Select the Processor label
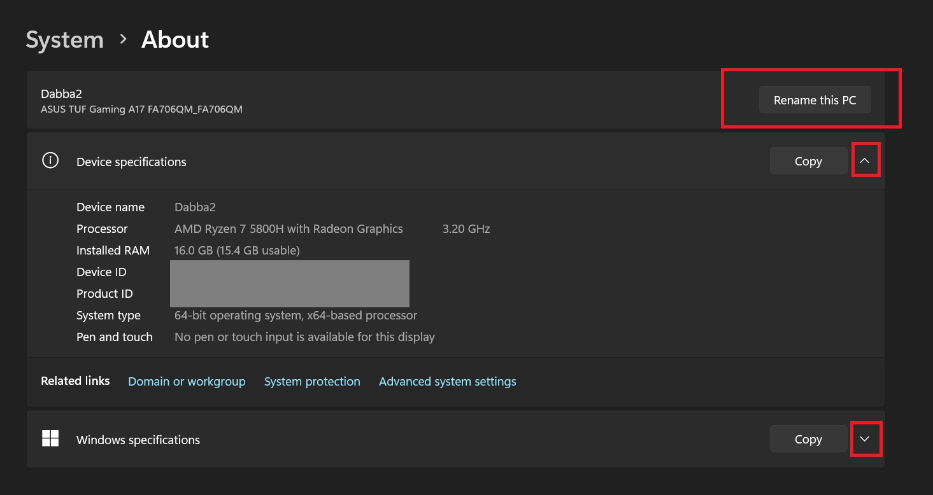This screenshot has height=495, width=933. (x=102, y=229)
